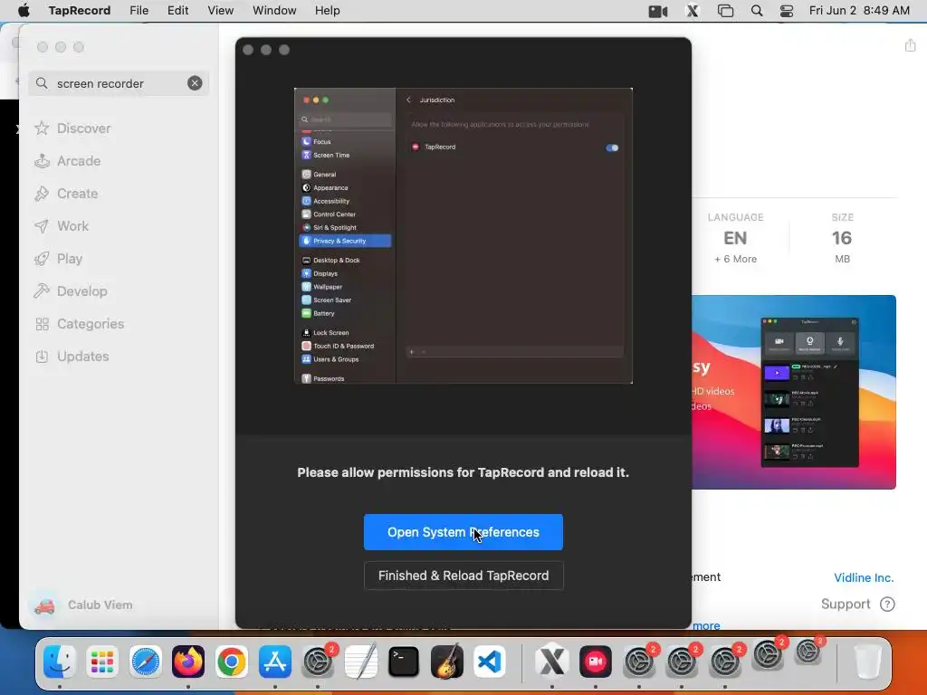Viewport: 927px width, 695px height.
Task: Click the permissions tutorial image
Action: coord(463,236)
